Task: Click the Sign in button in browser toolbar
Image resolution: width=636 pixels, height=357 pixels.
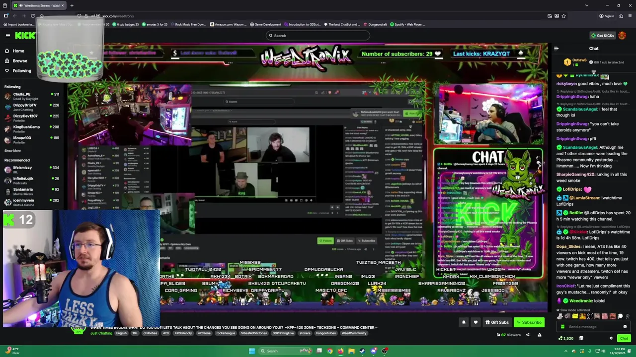Action: click(607, 16)
